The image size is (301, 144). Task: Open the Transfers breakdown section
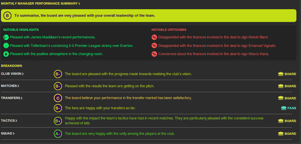click(x=12, y=98)
